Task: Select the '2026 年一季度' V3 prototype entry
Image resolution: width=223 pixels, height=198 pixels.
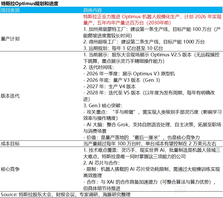Action: tap(129, 74)
